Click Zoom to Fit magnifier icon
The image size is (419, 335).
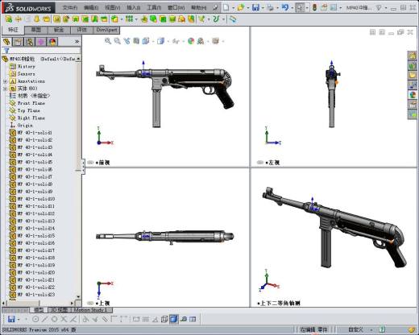coord(108,41)
